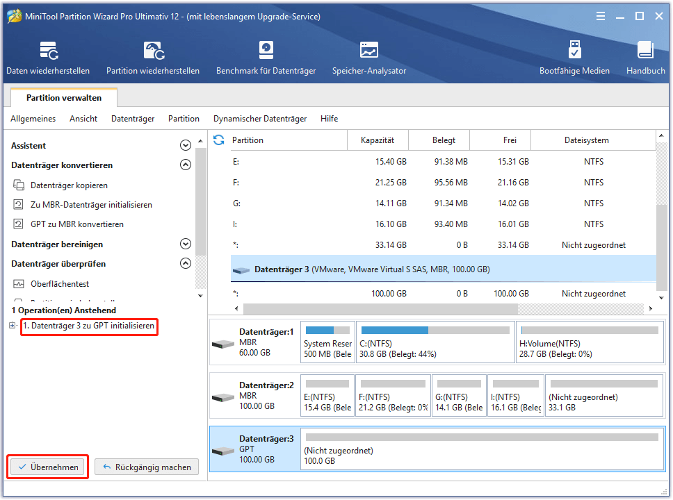The width and height of the screenshot is (673, 500).
Task: Click horizontal scrollbar right arrow in partition list
Action: coord(651,308)
